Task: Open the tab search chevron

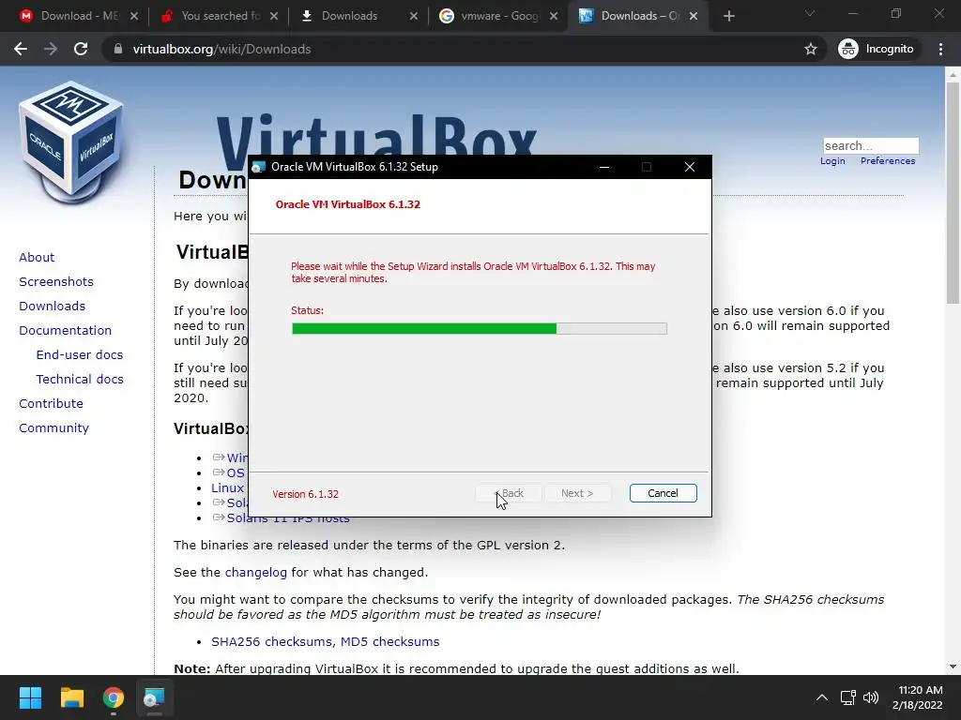Action: pyautogui.click(x=810, y=13)
